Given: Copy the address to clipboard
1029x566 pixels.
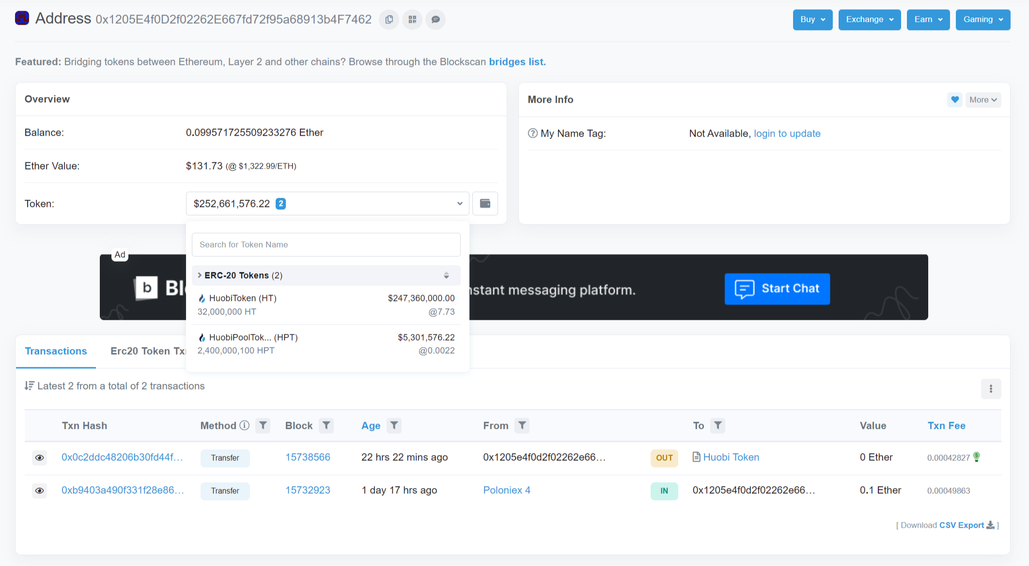Looking at the screenshot, I should tap(389, 19).
